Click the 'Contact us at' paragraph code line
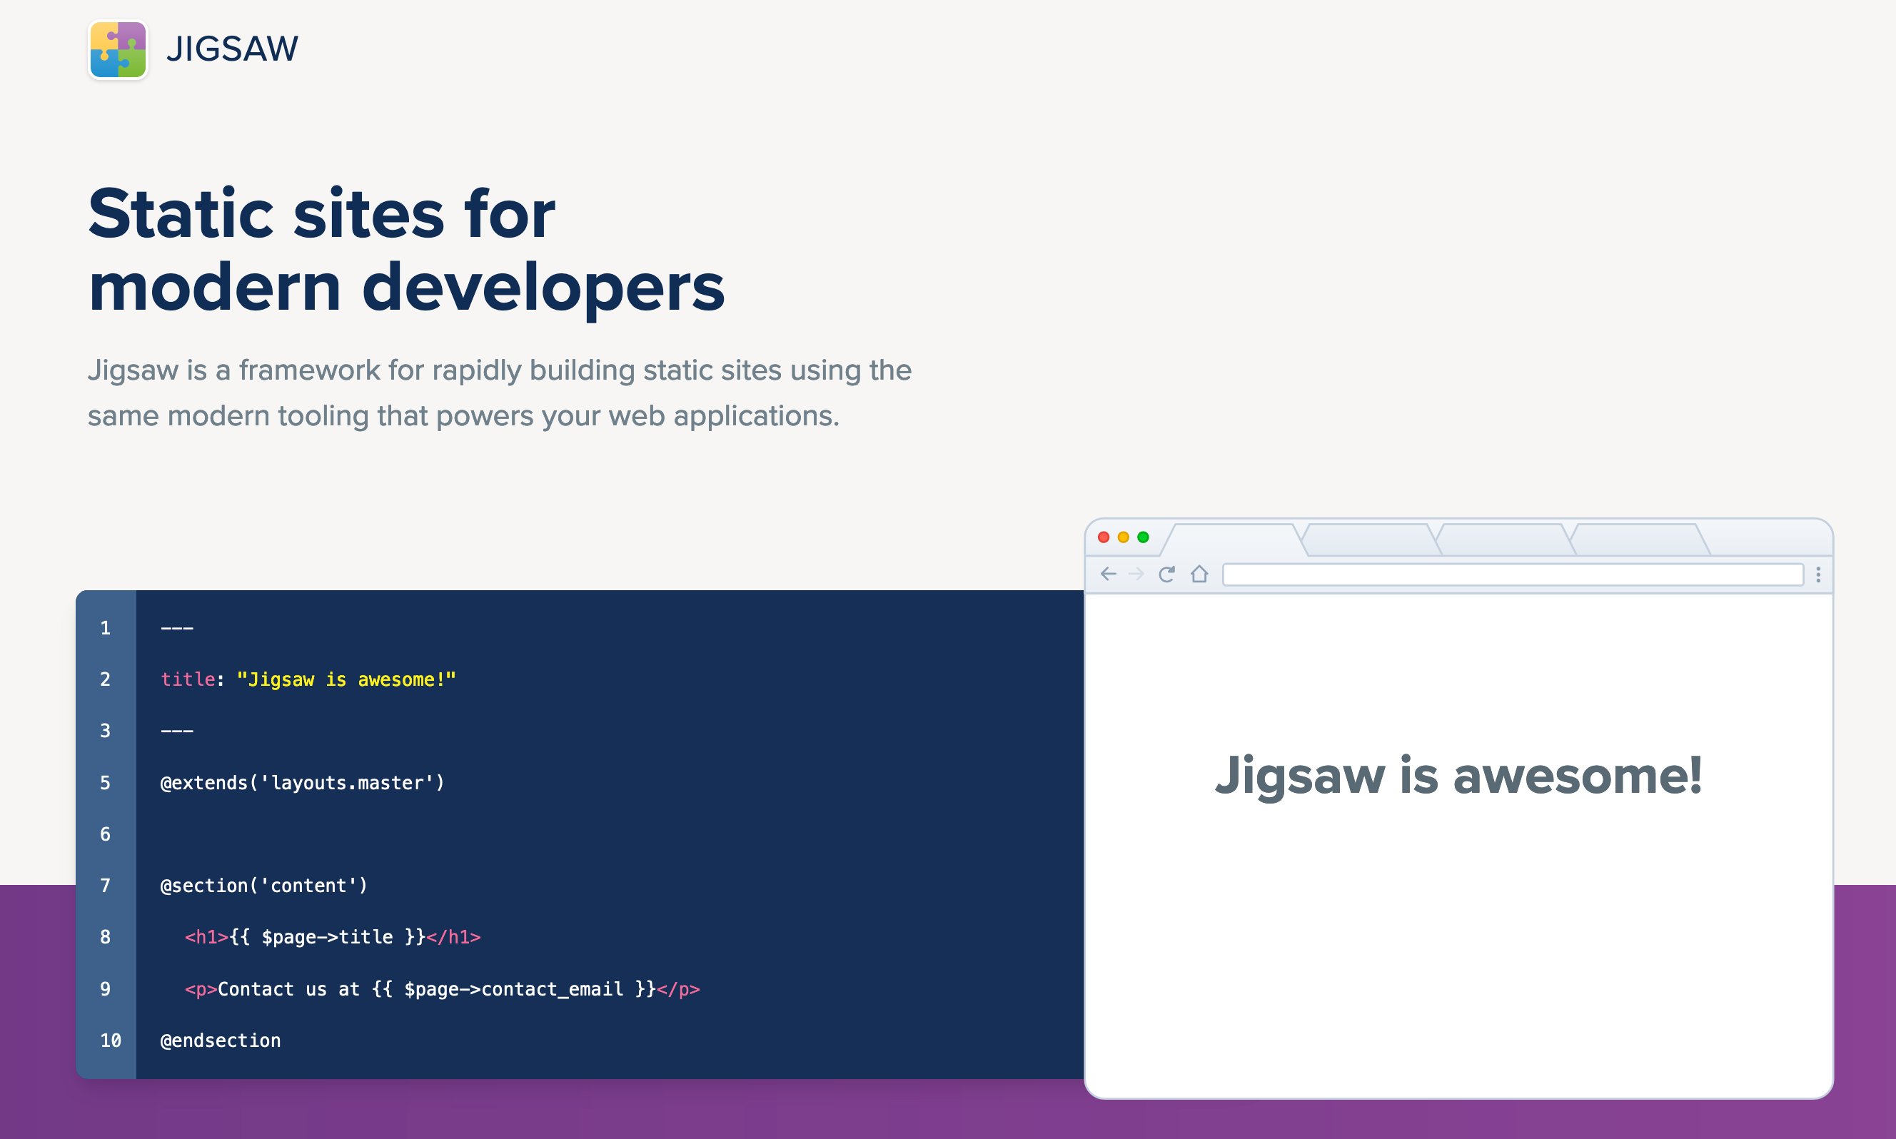 (x=442, y=989)
